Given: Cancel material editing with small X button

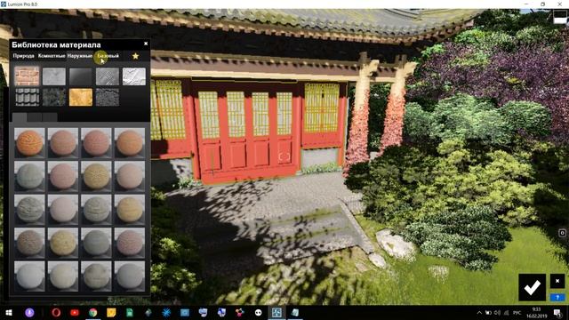Looking at the screenshot, I should 557,281.
